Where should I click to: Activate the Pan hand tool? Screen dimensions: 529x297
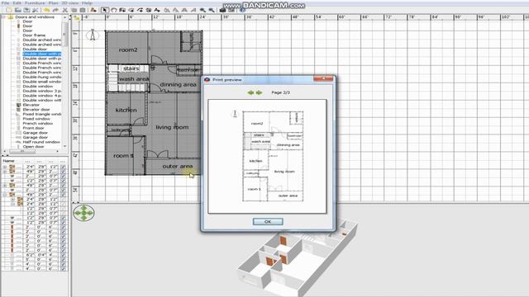click(114, 10)
